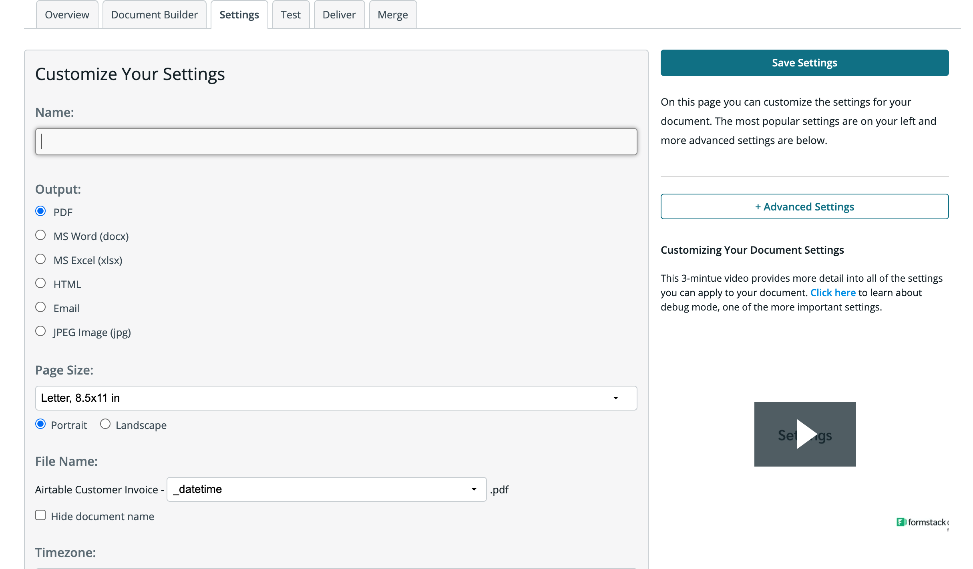Check Hide document name box
Screen dimensions: 973x569
point(40,515)
